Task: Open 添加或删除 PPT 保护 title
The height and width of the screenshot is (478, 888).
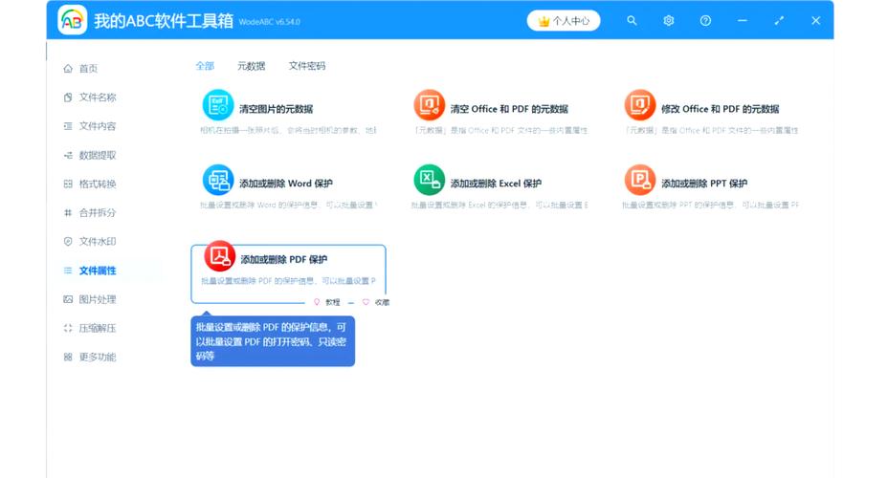Action: 704,184
